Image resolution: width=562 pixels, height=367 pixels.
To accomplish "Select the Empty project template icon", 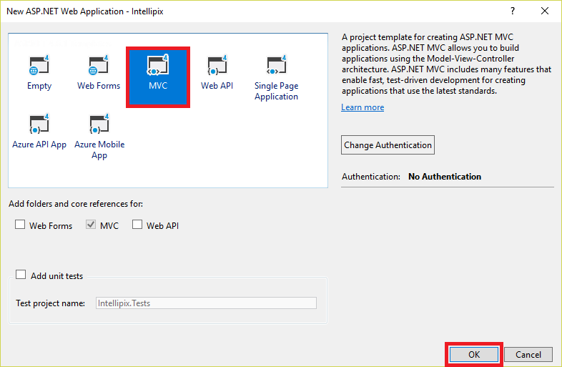I will coord(39,66).
